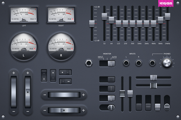Click the round L VU meter
181x120 pixels.
point(24,47)
